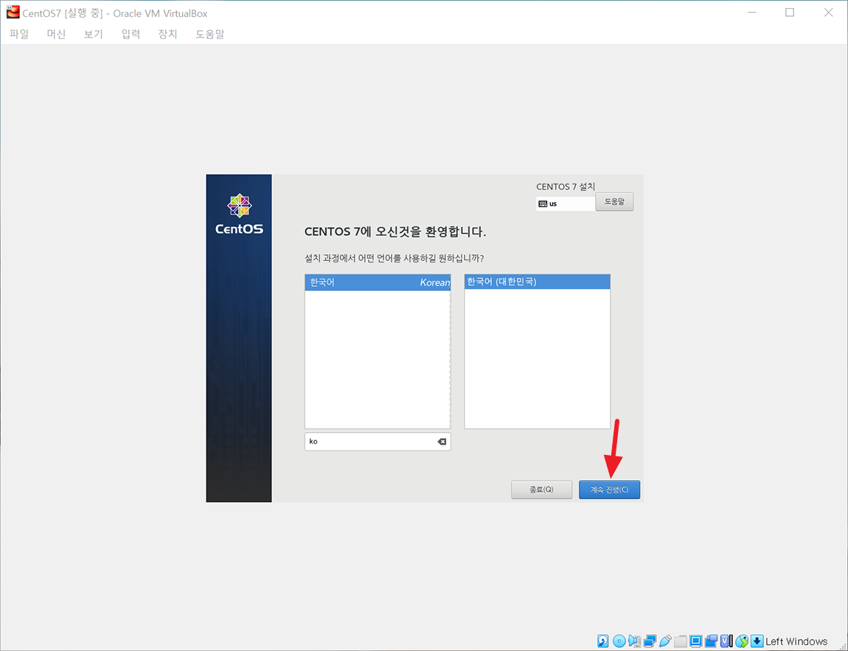Click the VirtualBox icon in the title bar
848x651 pixels.
pos(13,12)
